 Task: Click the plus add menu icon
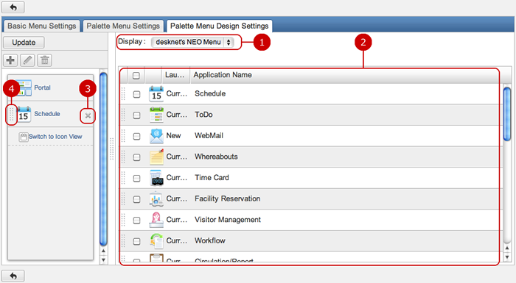10,60
